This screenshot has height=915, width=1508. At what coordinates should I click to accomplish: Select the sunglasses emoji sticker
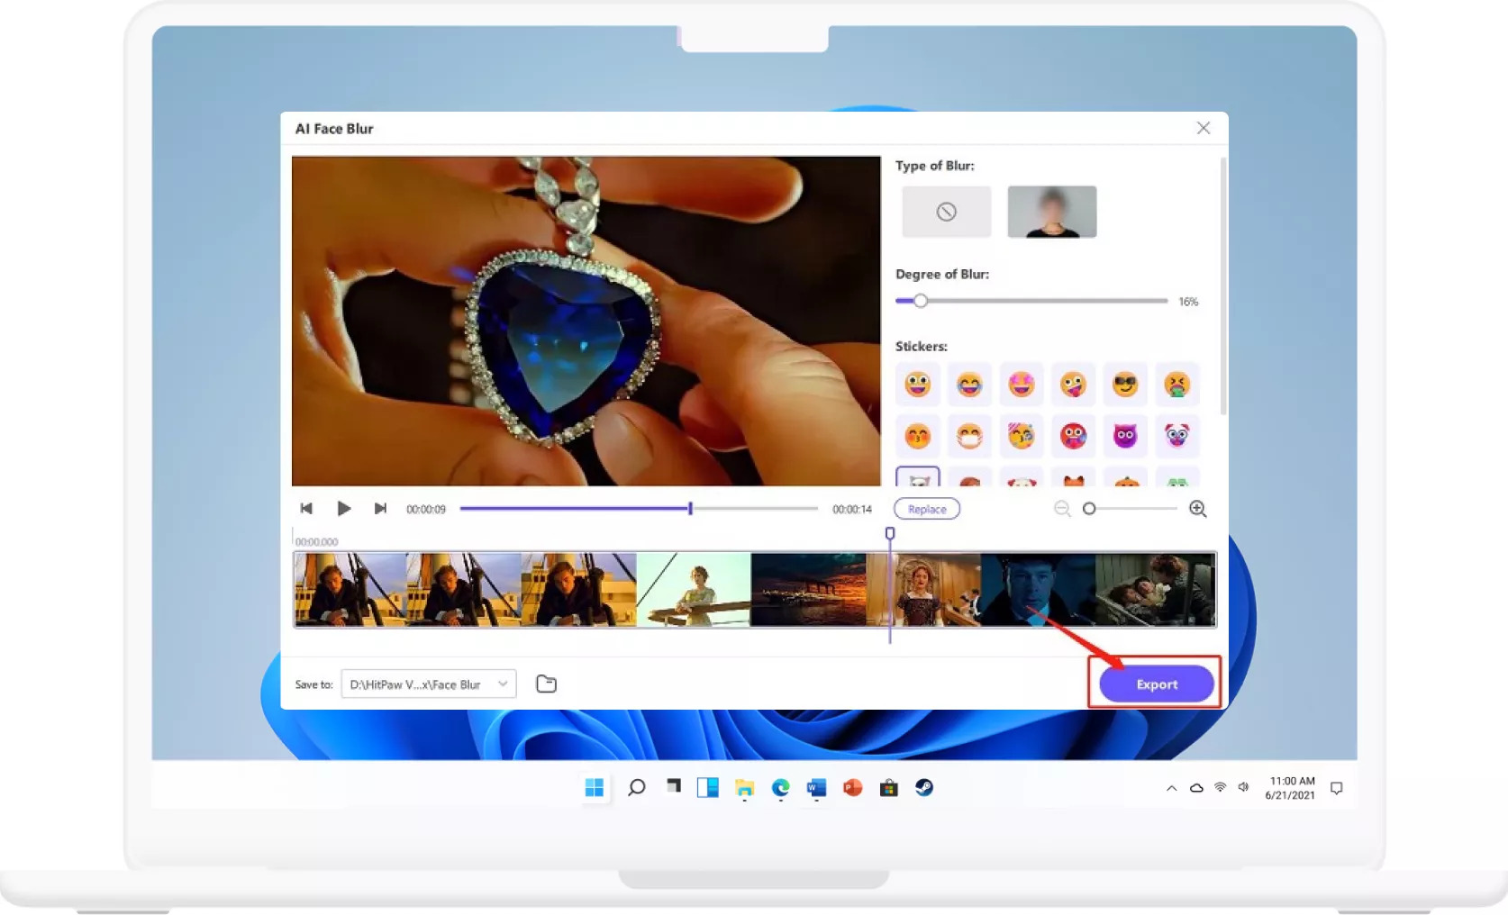pos(1125,385)
